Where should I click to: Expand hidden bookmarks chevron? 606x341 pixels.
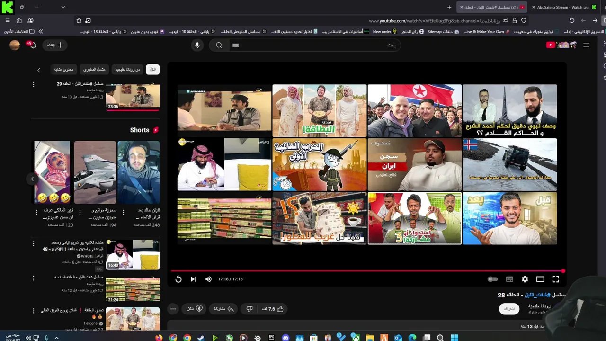(x=41, y=32)
